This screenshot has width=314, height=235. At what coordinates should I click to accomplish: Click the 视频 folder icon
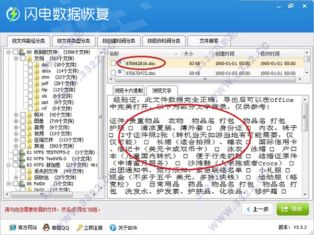point(29,134)
